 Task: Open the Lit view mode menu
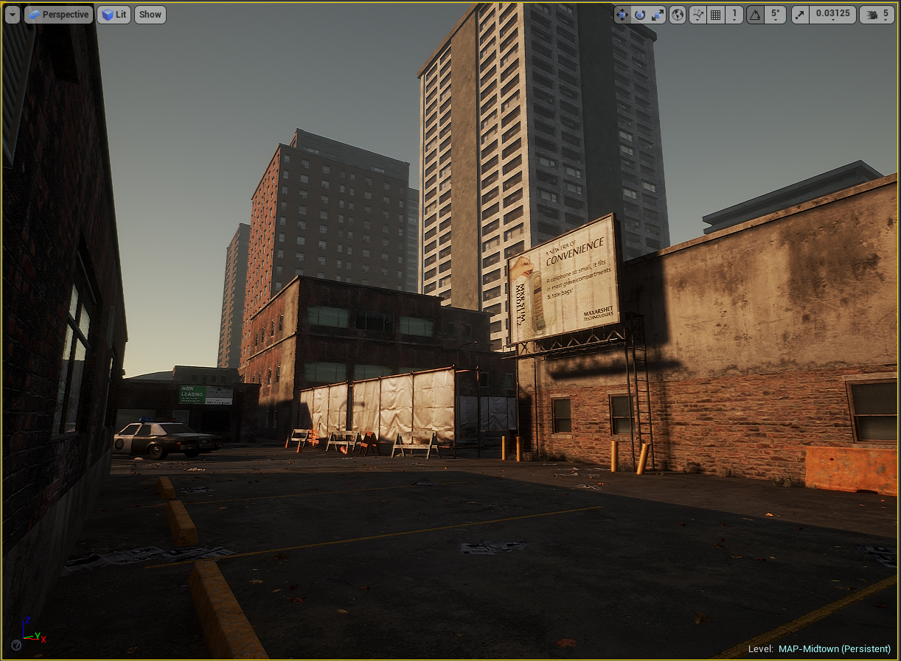(114, 15)
